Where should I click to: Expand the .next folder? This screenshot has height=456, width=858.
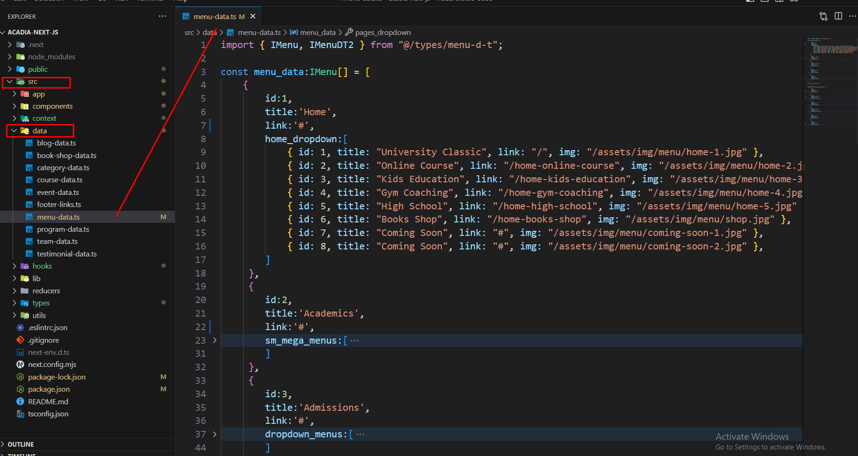(10, 45)
